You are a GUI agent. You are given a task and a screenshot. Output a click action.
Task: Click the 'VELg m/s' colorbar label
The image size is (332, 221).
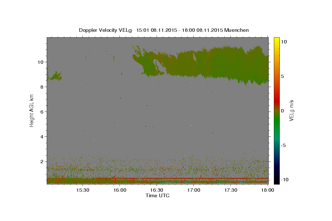coord(291,110)
